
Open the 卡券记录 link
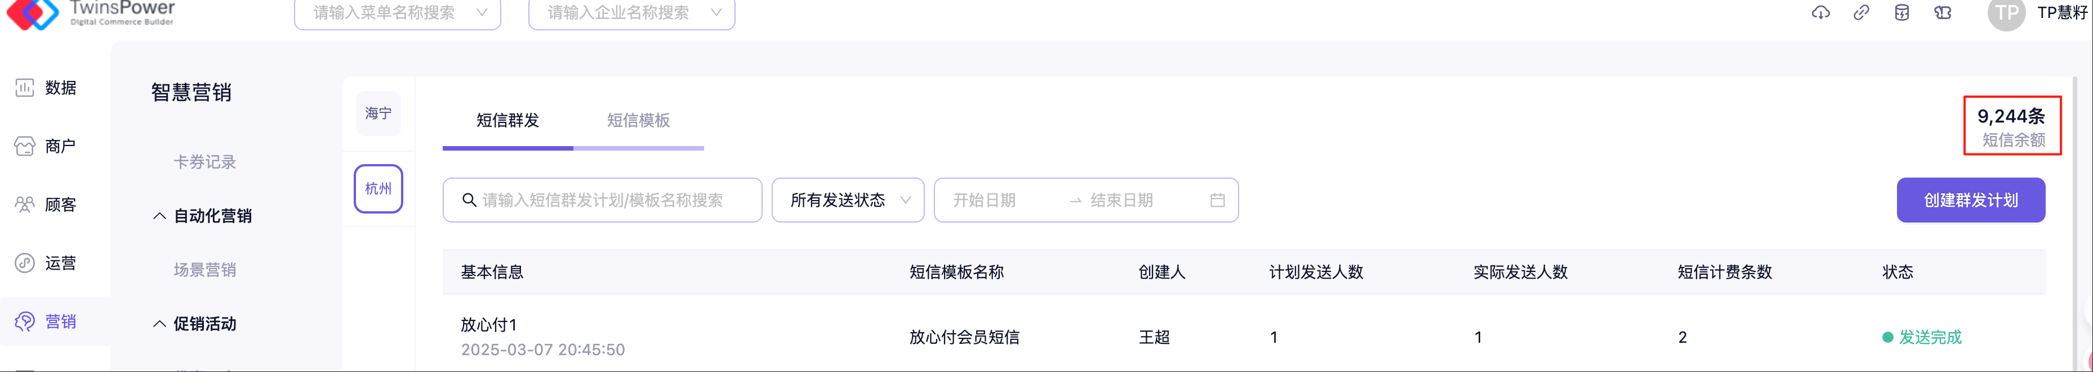[205, 162]
